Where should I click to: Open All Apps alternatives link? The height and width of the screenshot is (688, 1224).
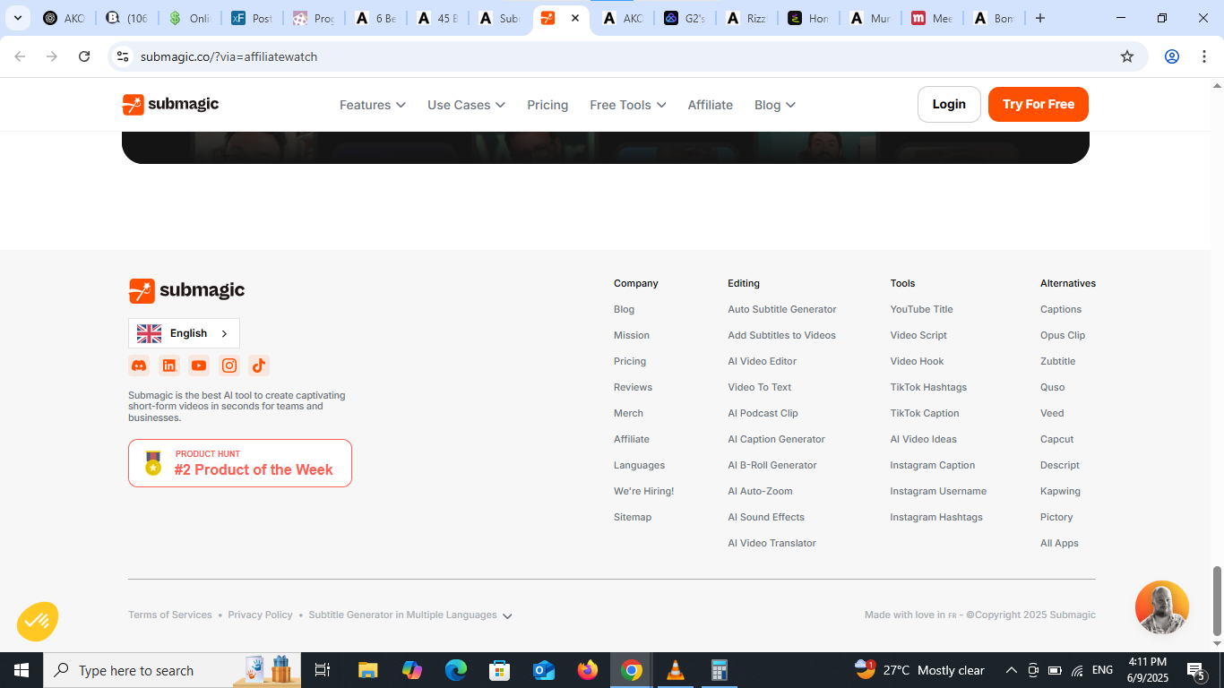pyautogui.click(x=1059, y=544)
